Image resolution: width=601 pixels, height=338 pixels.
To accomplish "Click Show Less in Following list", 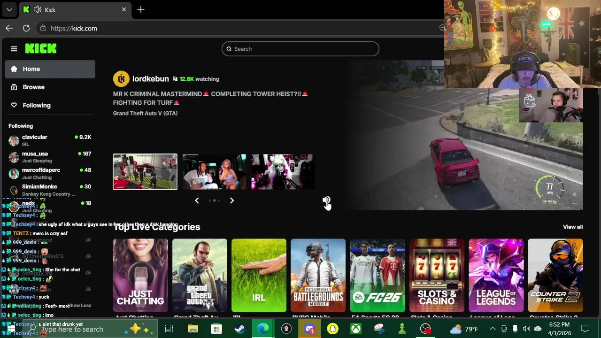I will 79,306.
